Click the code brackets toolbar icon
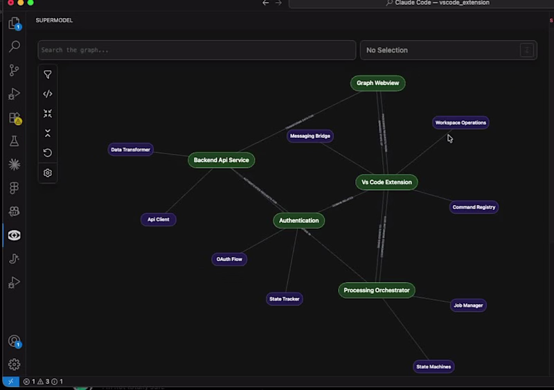 48,94
